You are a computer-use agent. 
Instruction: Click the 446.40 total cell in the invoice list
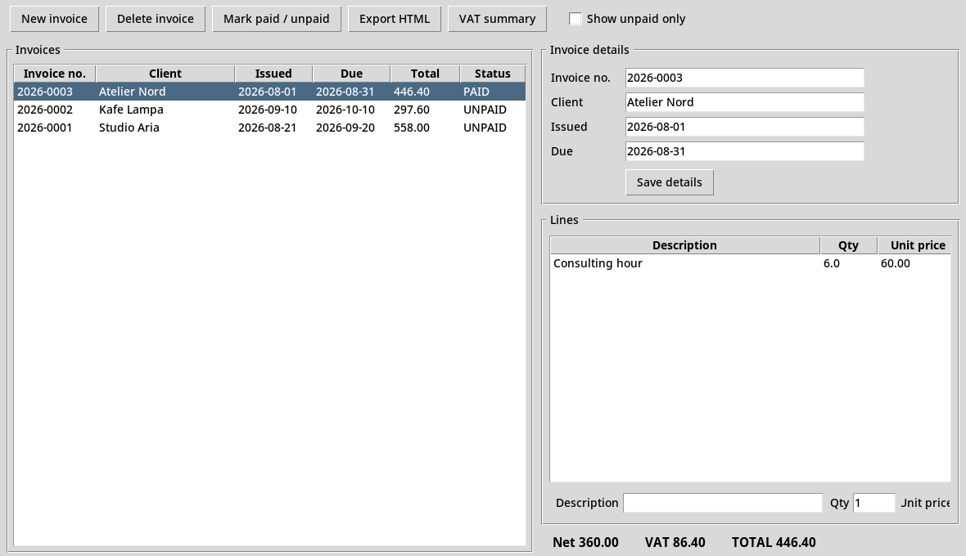412,92
